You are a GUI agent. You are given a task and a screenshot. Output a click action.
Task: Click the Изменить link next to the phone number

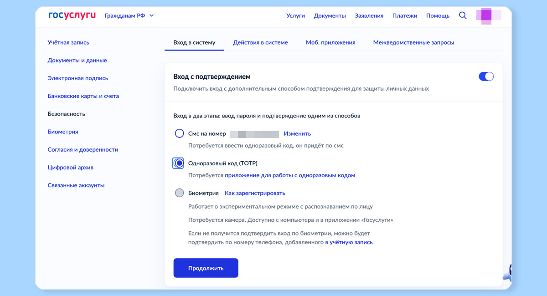click(x=297, y=133)
